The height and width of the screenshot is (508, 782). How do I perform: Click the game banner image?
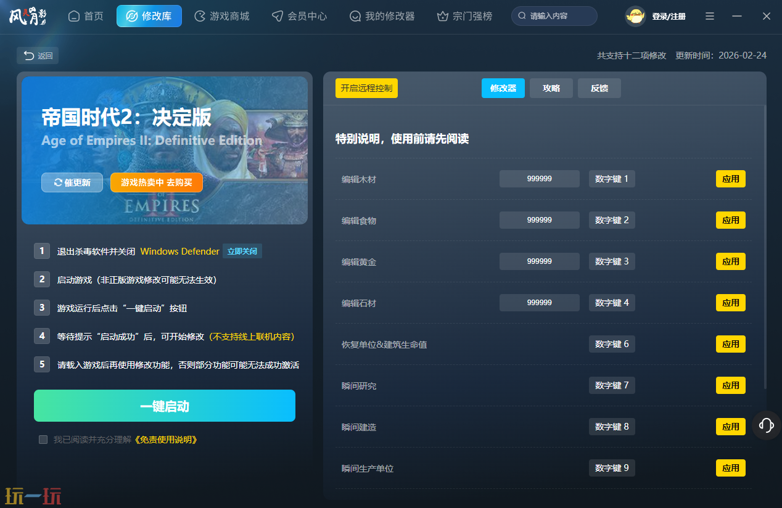(165, 150)
